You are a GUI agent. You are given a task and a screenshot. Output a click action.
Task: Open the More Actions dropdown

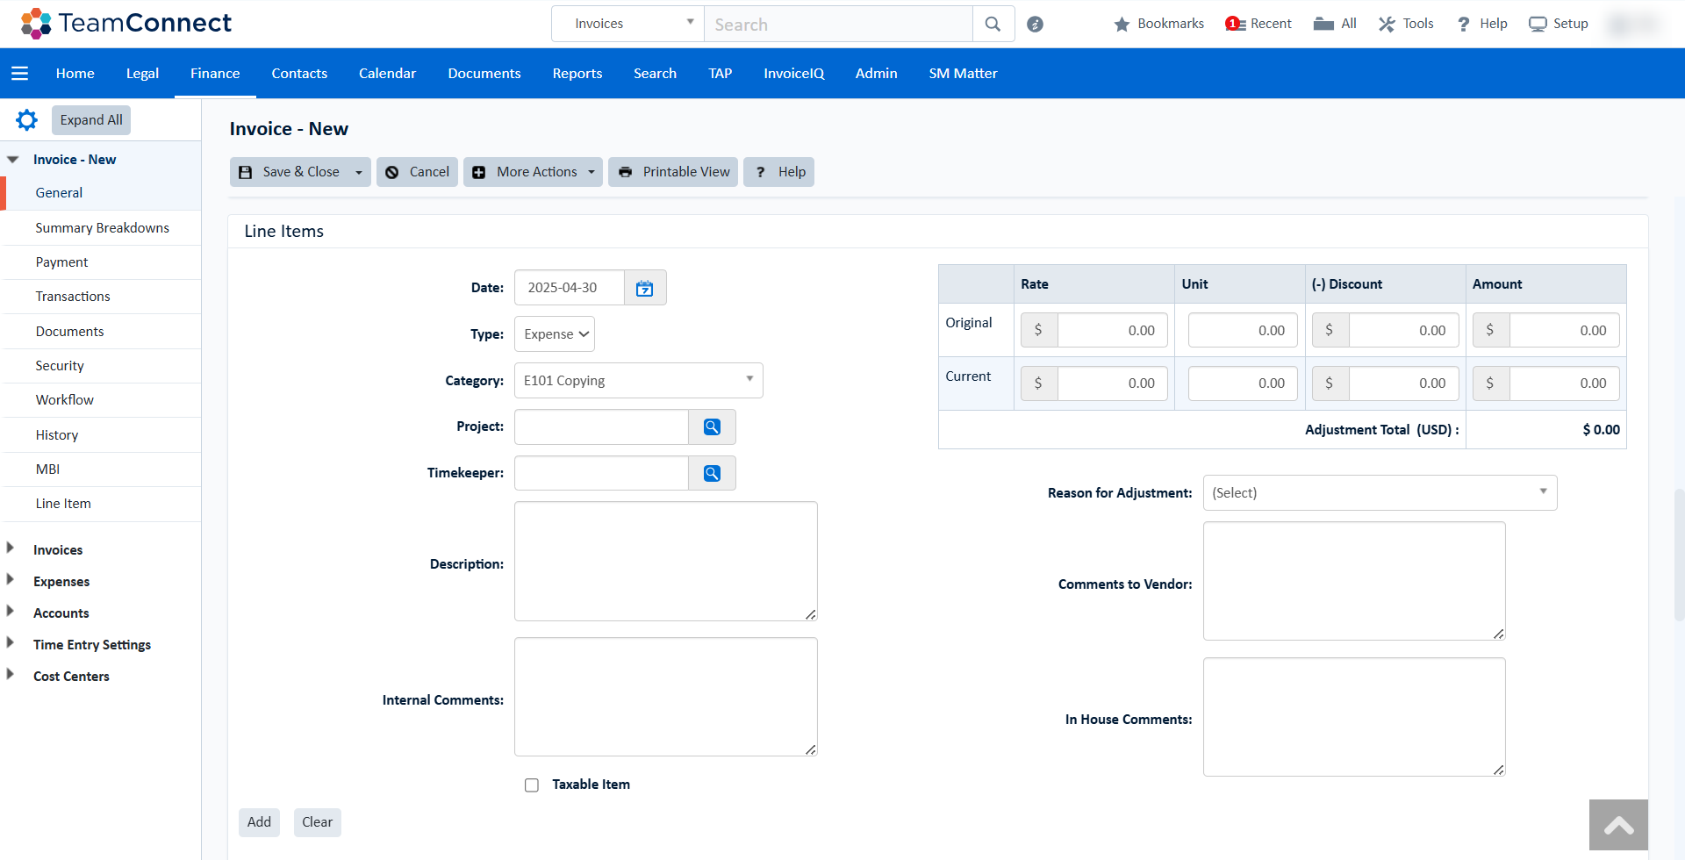(x=534, y=172)
